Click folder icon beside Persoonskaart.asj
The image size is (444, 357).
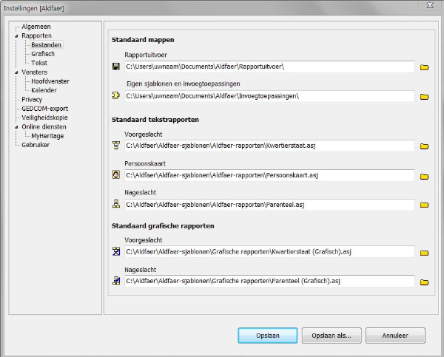pos(425,176)
